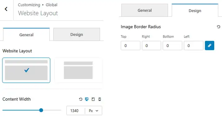Focus the Top border radius field
The width and height of the screenshot is (222, 117).
[x=130, y=45]
